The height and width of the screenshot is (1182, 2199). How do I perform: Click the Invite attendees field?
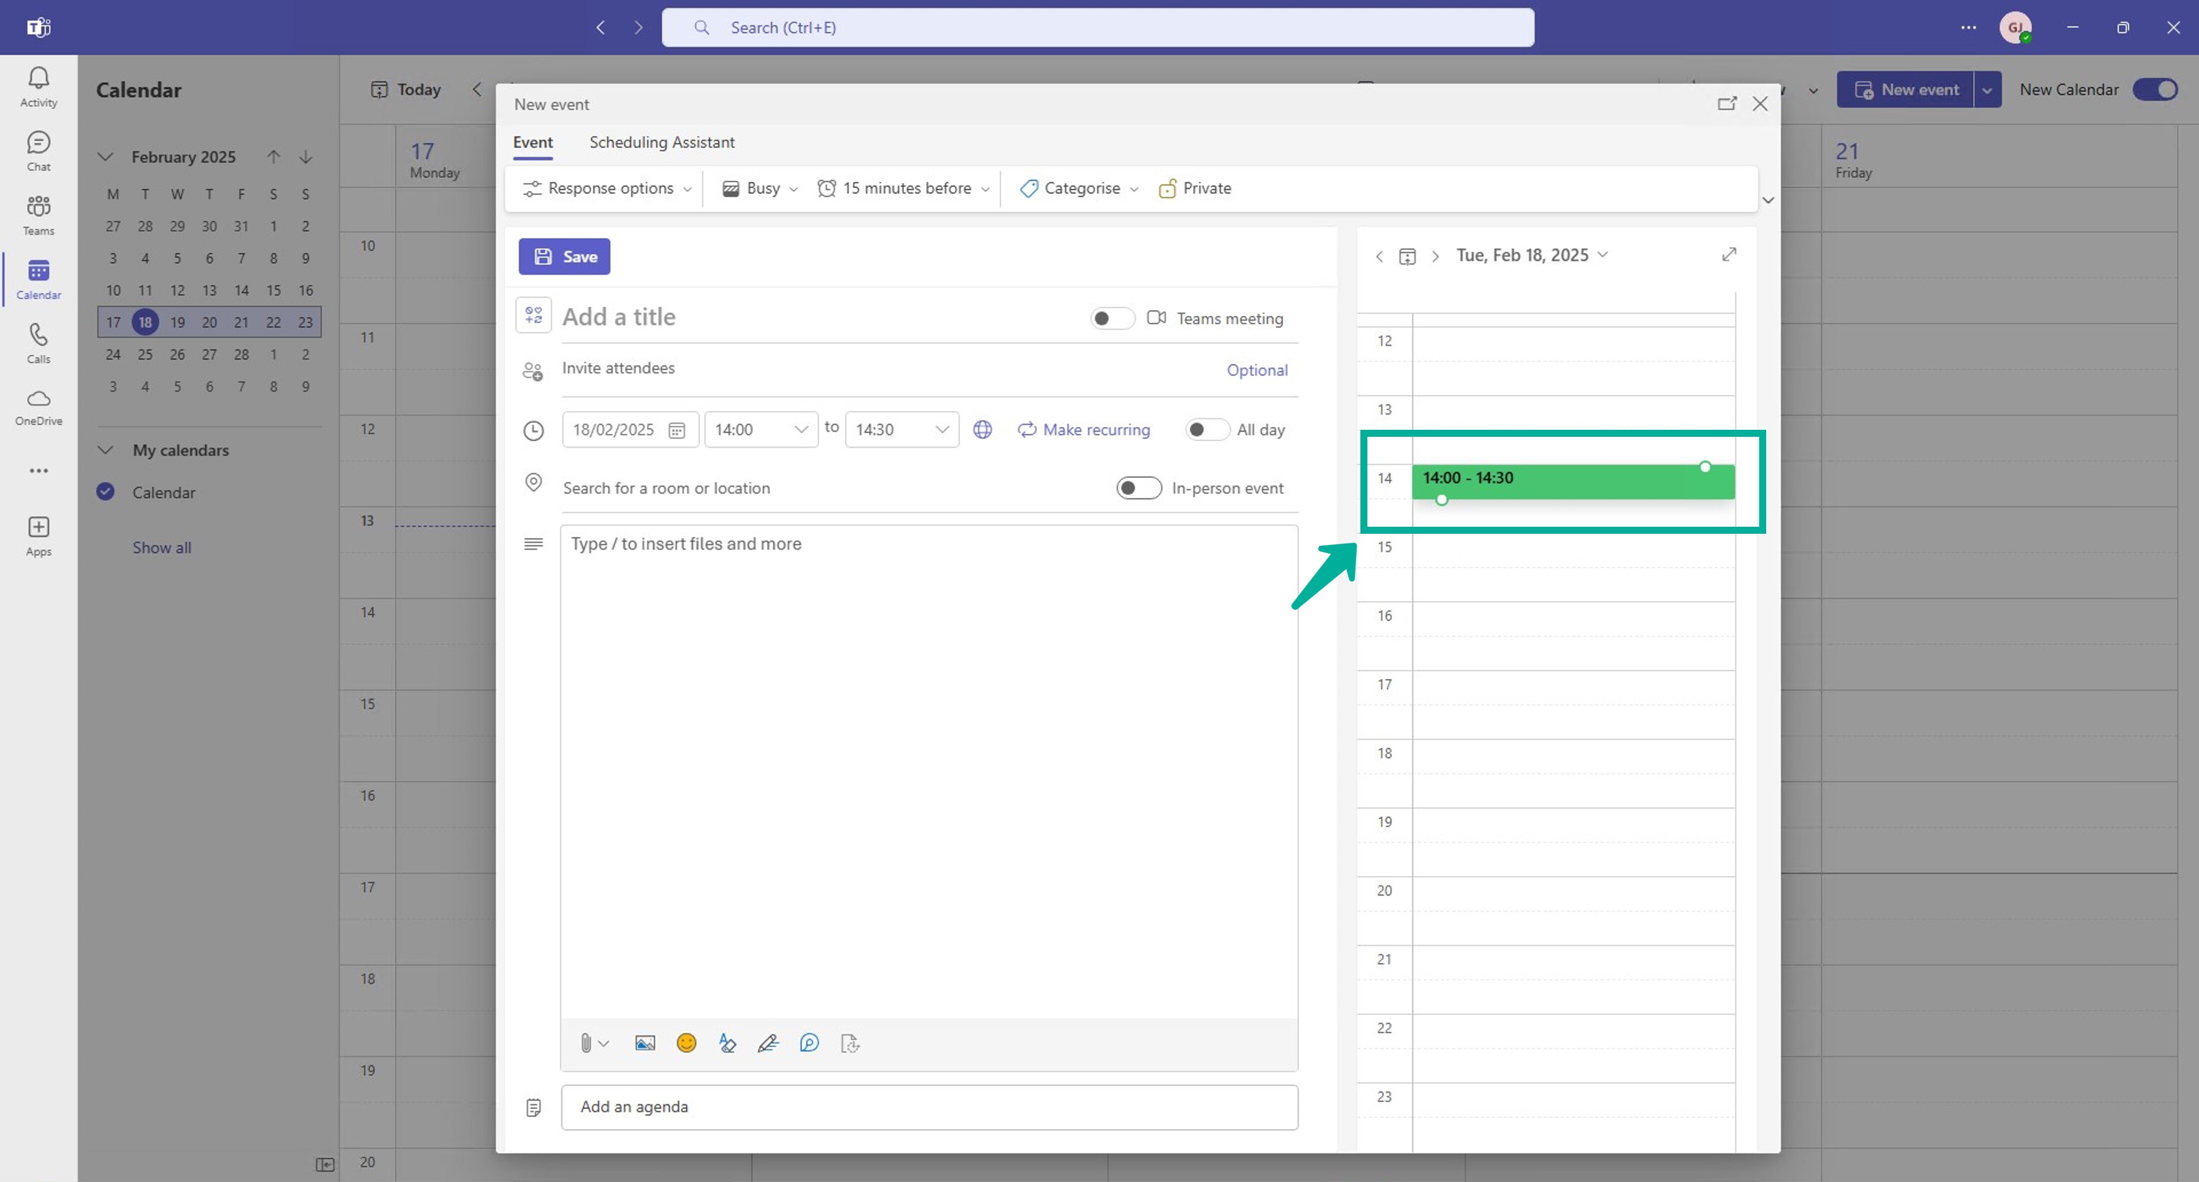click(x=888, y=369)
